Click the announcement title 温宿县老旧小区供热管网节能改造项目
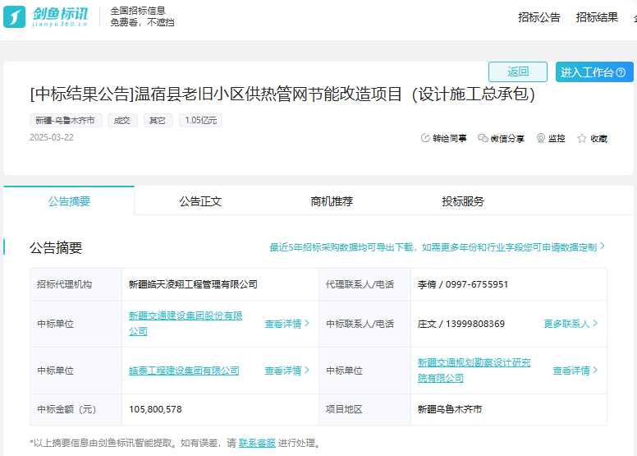This screenshot has height=456, width=637. (x=282, y=94)
